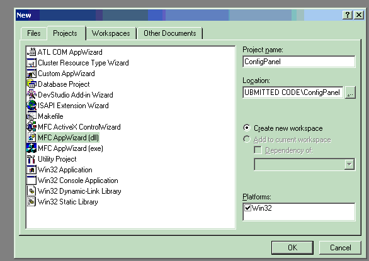Select the MFC AppWizard (exe) icon
The width and height of the screenshot is (369, 261).
[x=31, y=148]
